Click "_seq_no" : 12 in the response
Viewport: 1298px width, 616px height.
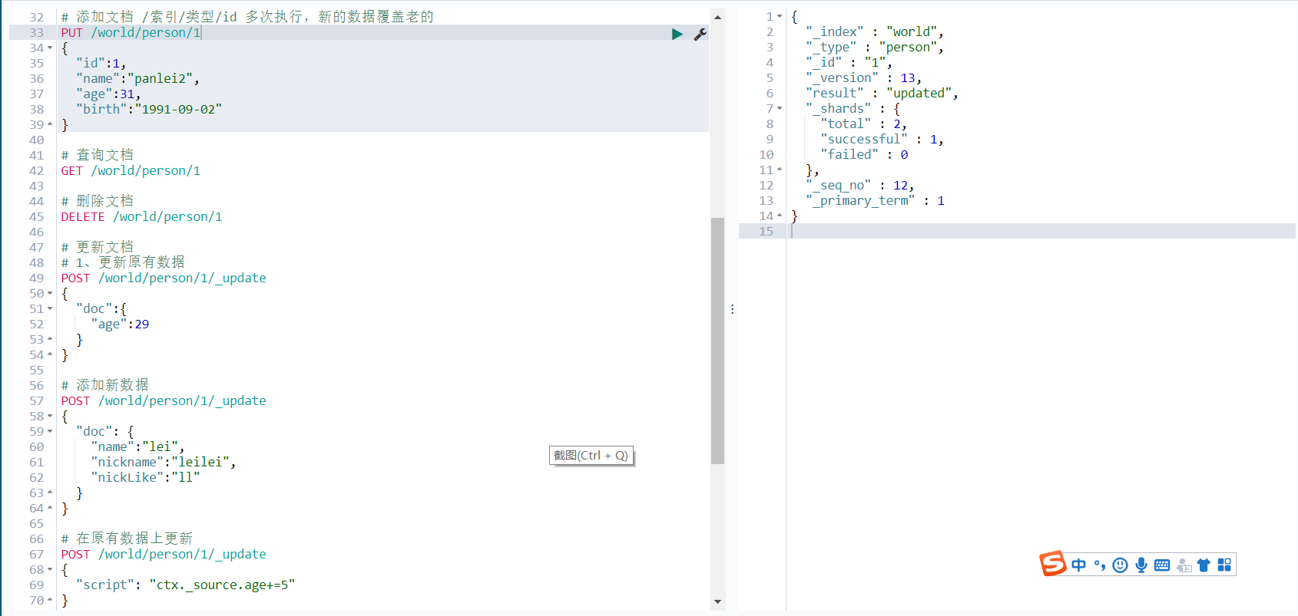point(860,185)
